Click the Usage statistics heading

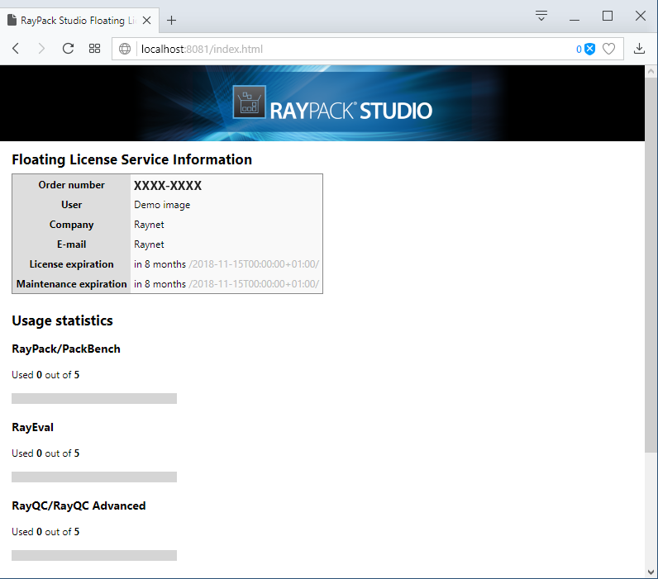[62, 320]
